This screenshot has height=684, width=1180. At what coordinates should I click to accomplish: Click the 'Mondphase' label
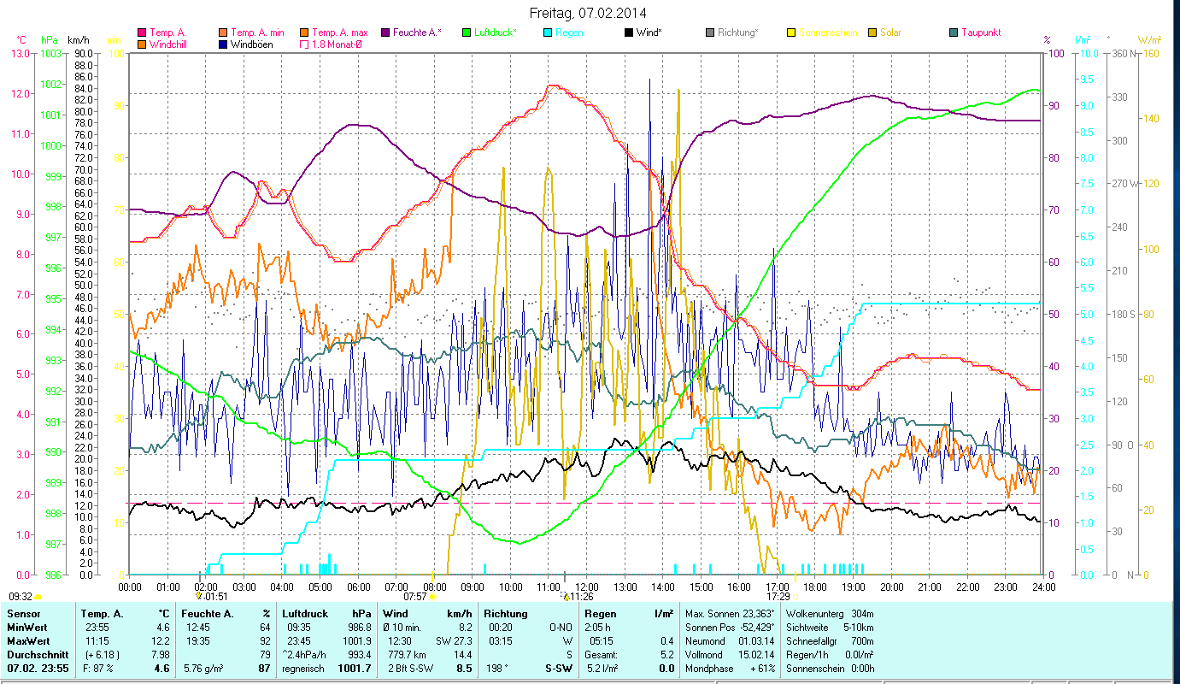(708, 669)
